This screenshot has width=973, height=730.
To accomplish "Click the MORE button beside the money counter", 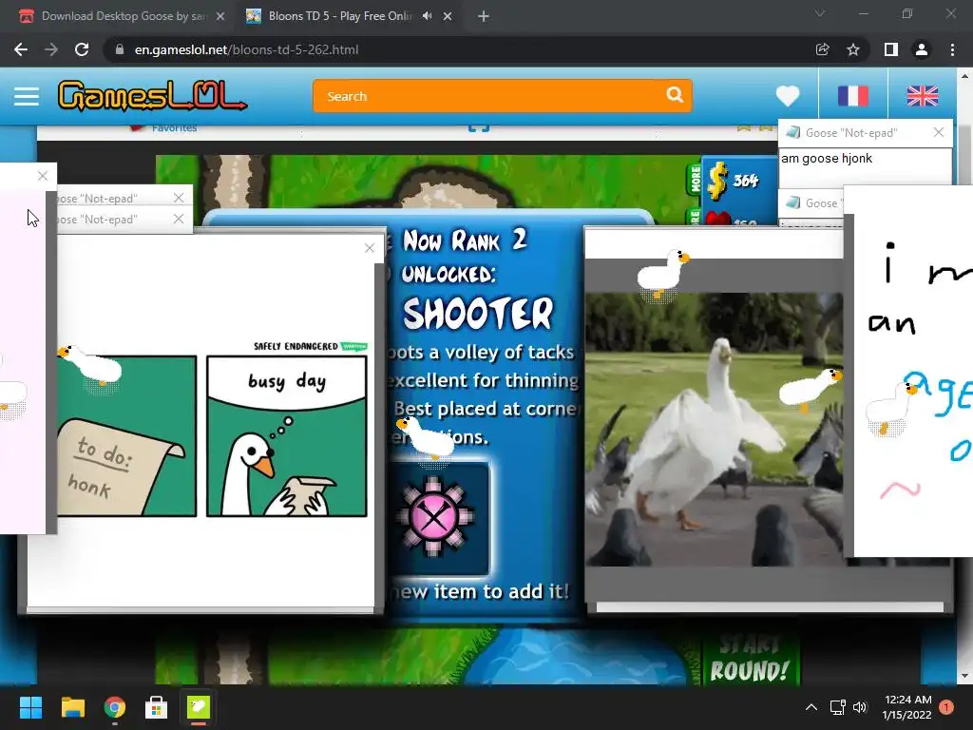I will pos(695,180).
